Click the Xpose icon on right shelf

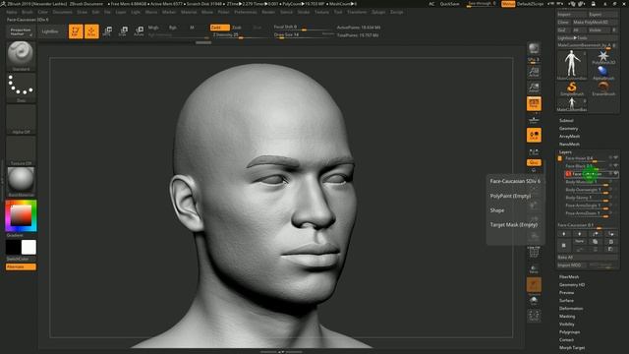pyautogui.click(x=534, y=316)
